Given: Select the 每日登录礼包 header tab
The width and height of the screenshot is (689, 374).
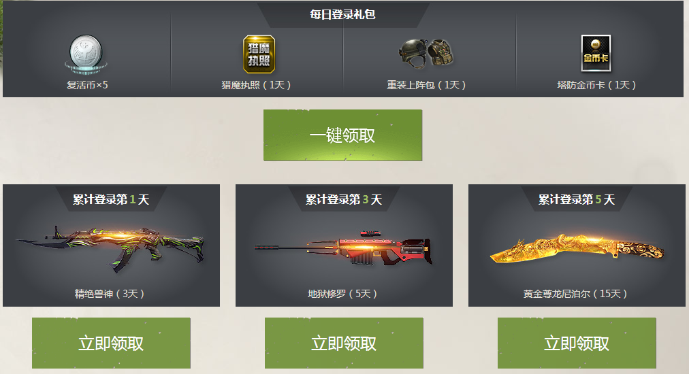Looking at the screenshot, I should (x=342, y=14).
